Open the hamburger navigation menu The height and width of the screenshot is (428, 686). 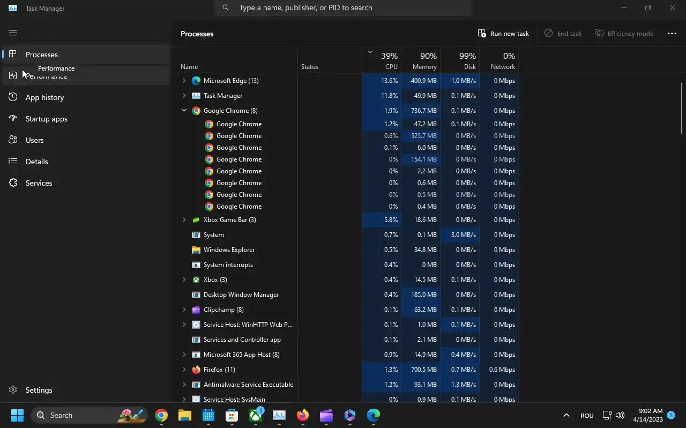(13, 33)
